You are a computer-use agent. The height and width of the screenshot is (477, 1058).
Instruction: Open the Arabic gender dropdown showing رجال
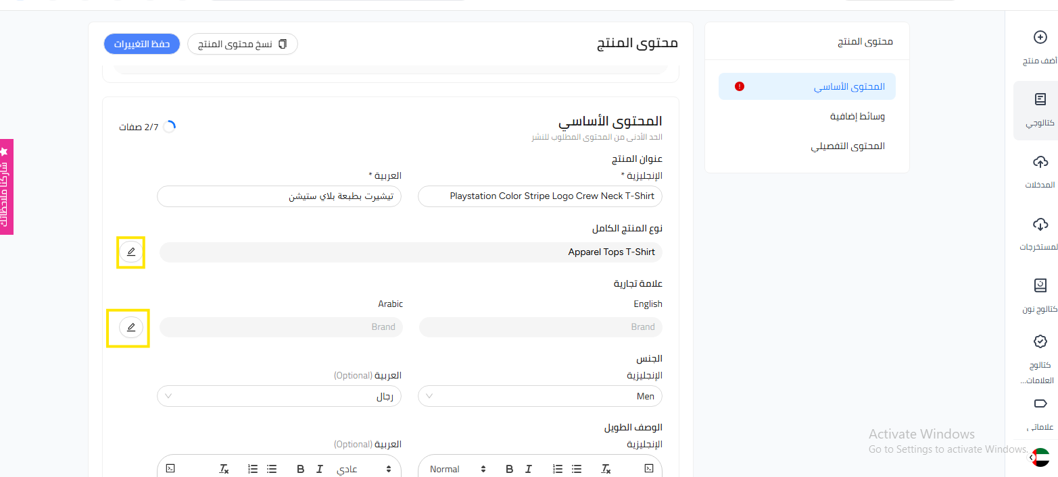[x=279, y=396]
